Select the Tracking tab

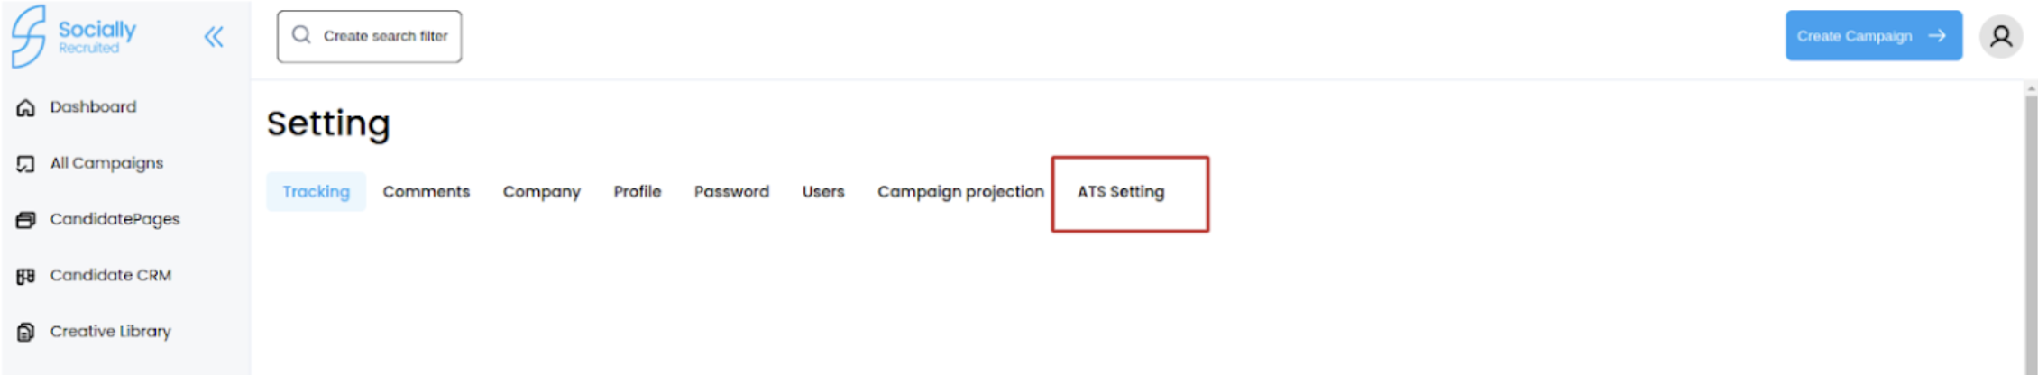316,191
